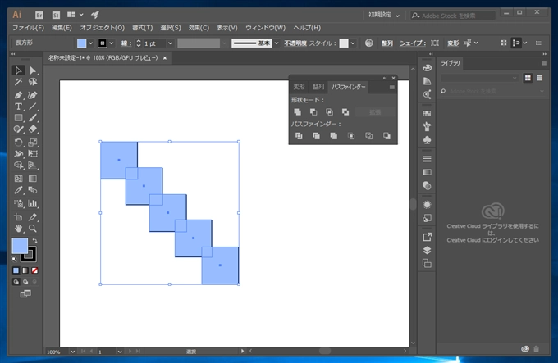Open the arrange documents dropdown

pos(75,15)
